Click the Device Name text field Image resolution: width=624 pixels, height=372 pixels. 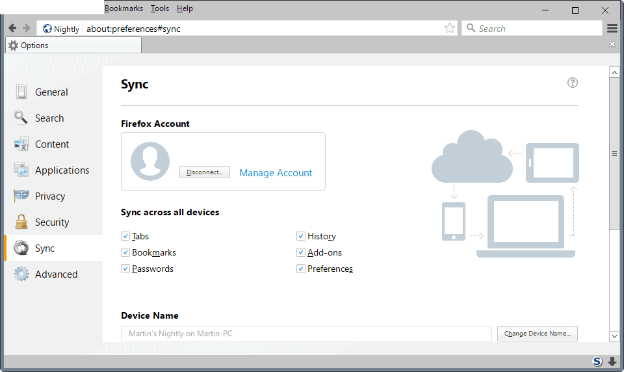click(306, 334)
